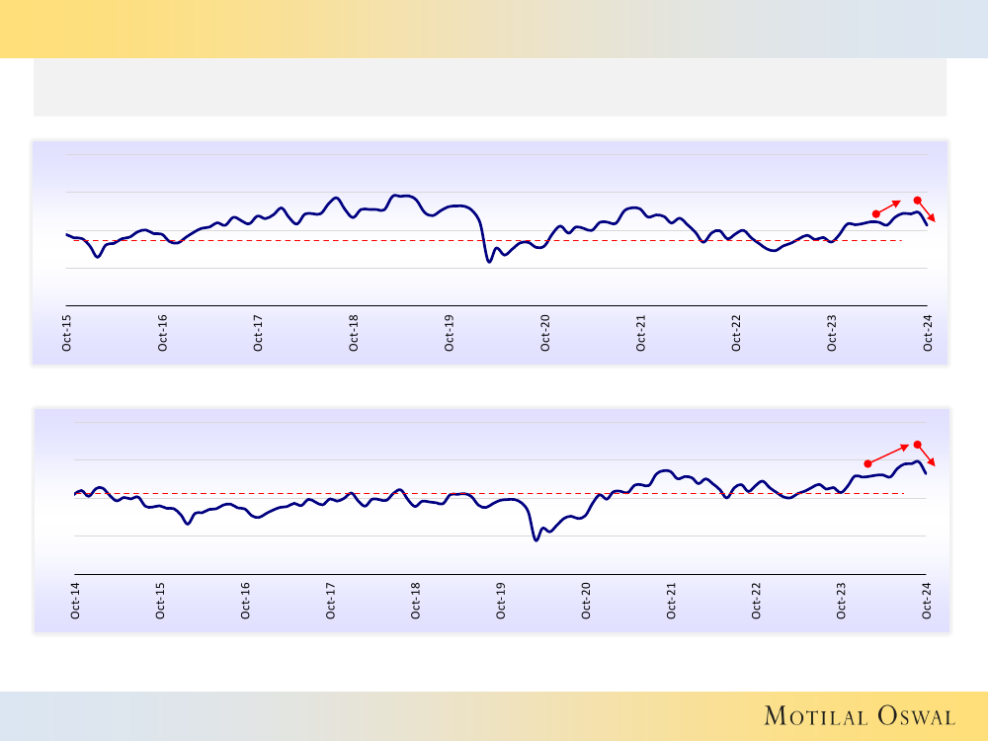Click upward red arrow in upper chart
Screen dimensions: 988x741
click(889, 207)
